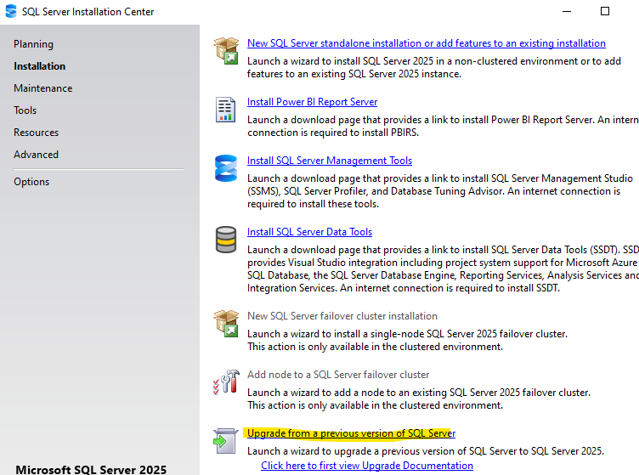Viewport: 639px width, 475px height.
Task: Start Upgrade from a previous version of SQL Server
Action: coord(351,433)
